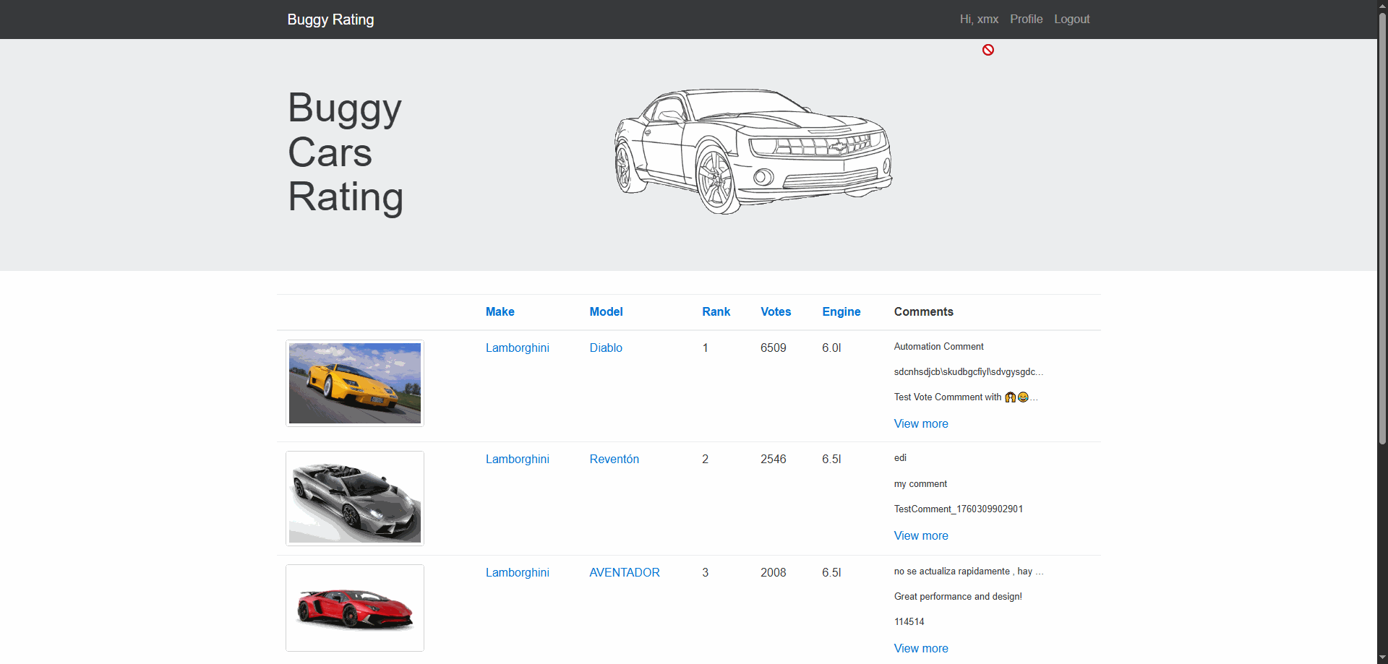Log out using the Logout link
Screen dimensions: 1388x664
tap(1071, 20)
